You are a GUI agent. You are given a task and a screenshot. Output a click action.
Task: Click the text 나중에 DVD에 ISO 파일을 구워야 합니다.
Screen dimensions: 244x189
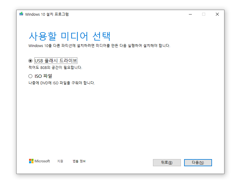tap(62, 83)
